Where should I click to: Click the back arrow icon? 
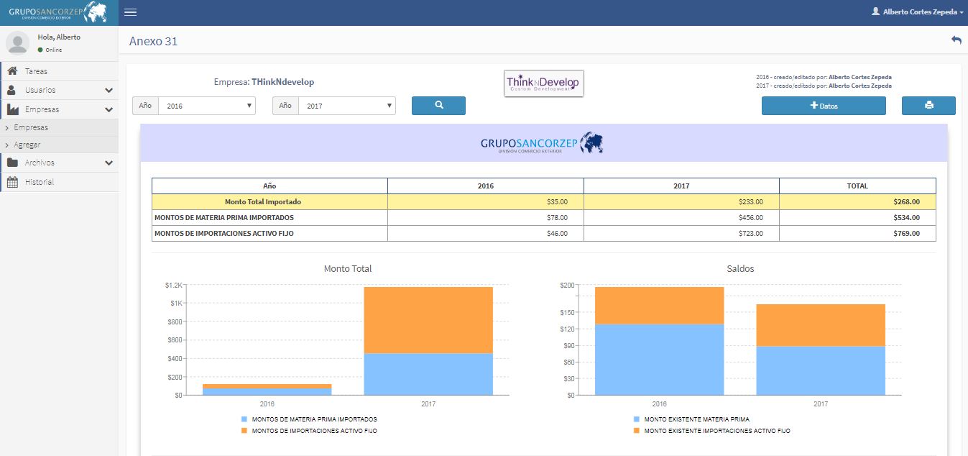coord(956,40)
